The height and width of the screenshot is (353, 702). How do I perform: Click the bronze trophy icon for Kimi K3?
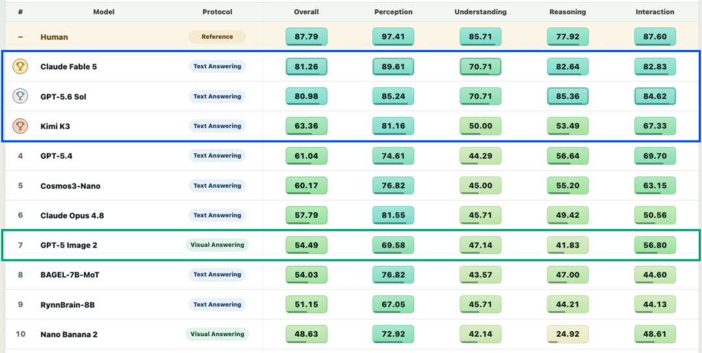[x=20, y=126]
